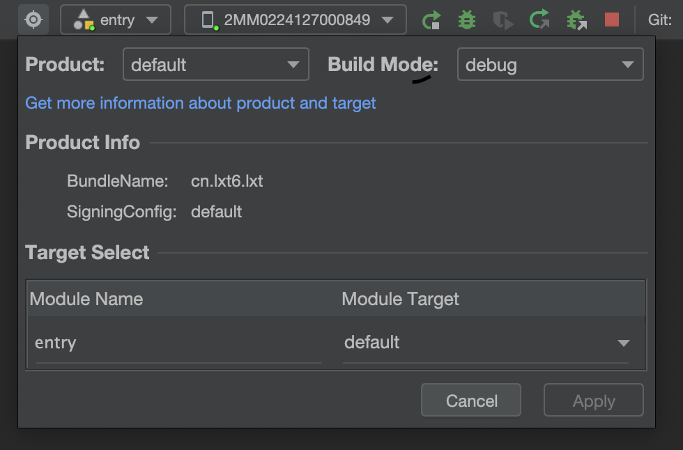Image resolution: width=683 pixels, height=450 pixels.
Task: Click the product and target crosshair icon
Action: 33,20
